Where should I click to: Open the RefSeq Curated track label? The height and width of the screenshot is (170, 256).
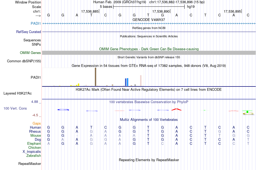[28, 32]
